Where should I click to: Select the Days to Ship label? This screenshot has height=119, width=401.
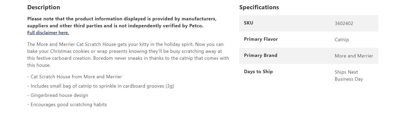[x=258, y=72]
